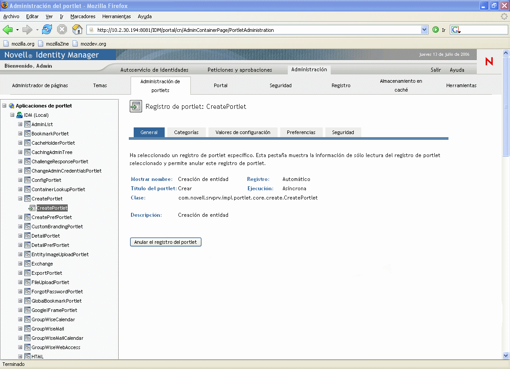Open Administrador de páginas section
Image resolution: width=510 pixels, height=369 pixels.
tap(40, 85)
